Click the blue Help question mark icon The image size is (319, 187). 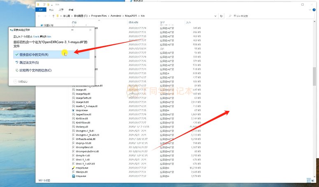pos(314,9)
